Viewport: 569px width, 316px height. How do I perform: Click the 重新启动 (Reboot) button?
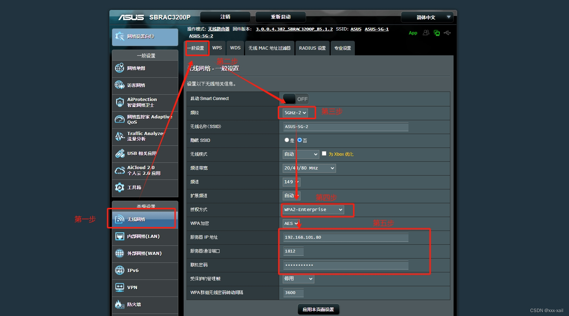click(x=281, y=17)
